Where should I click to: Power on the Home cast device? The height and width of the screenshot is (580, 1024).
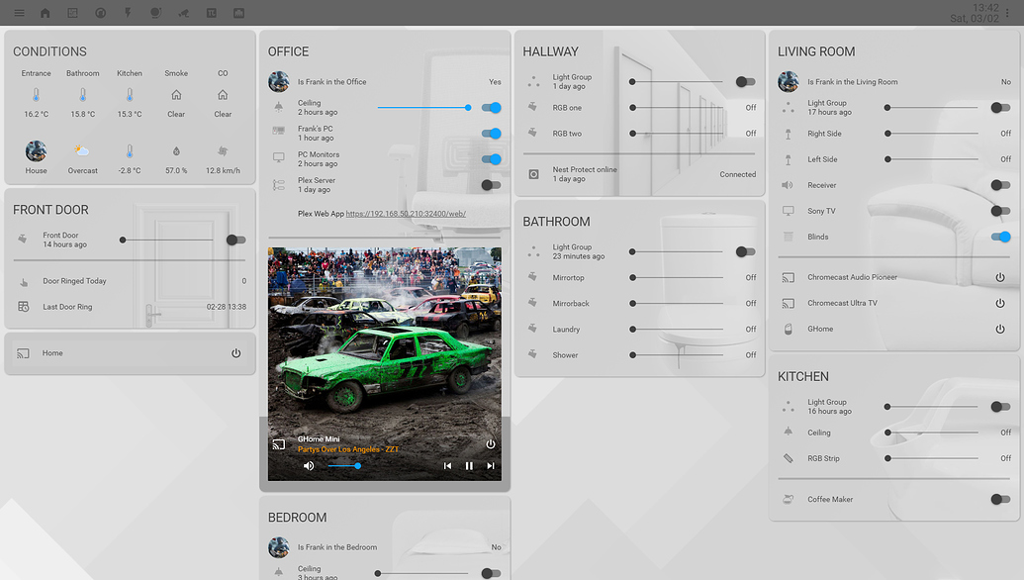coord(235,353)
